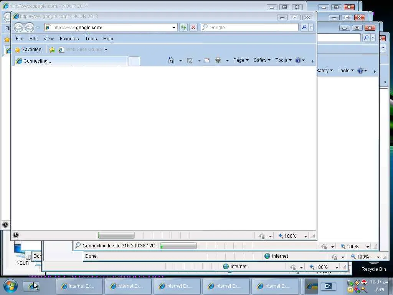Screen dimensions: 393x295
Task: Click the 'Done' status text in back window
Action: coord(91,256)
